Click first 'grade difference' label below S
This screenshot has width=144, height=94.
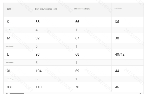point(10,30)
